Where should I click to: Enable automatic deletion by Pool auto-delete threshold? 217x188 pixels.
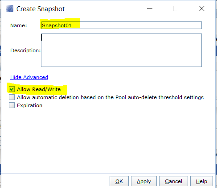[x=12, y=97]
